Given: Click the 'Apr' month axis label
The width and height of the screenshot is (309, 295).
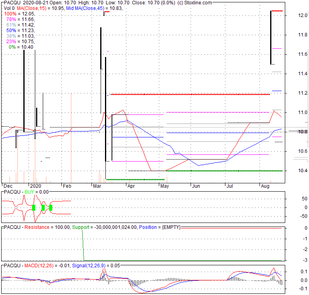Looking at the screenshot, I should coord(131,186).
